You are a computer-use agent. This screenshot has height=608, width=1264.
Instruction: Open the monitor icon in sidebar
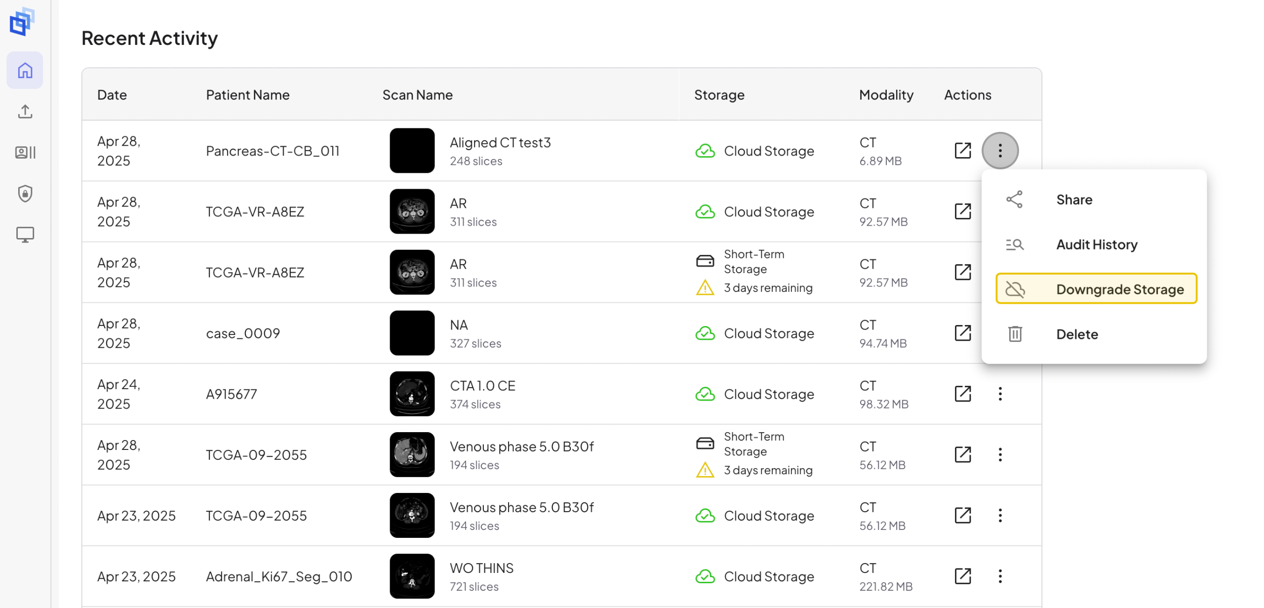[25, 234]
